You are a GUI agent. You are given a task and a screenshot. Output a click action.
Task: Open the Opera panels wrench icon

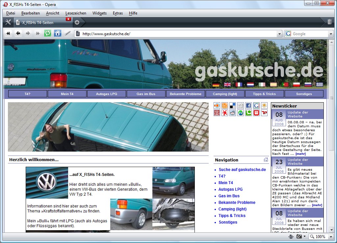(8, 22)
